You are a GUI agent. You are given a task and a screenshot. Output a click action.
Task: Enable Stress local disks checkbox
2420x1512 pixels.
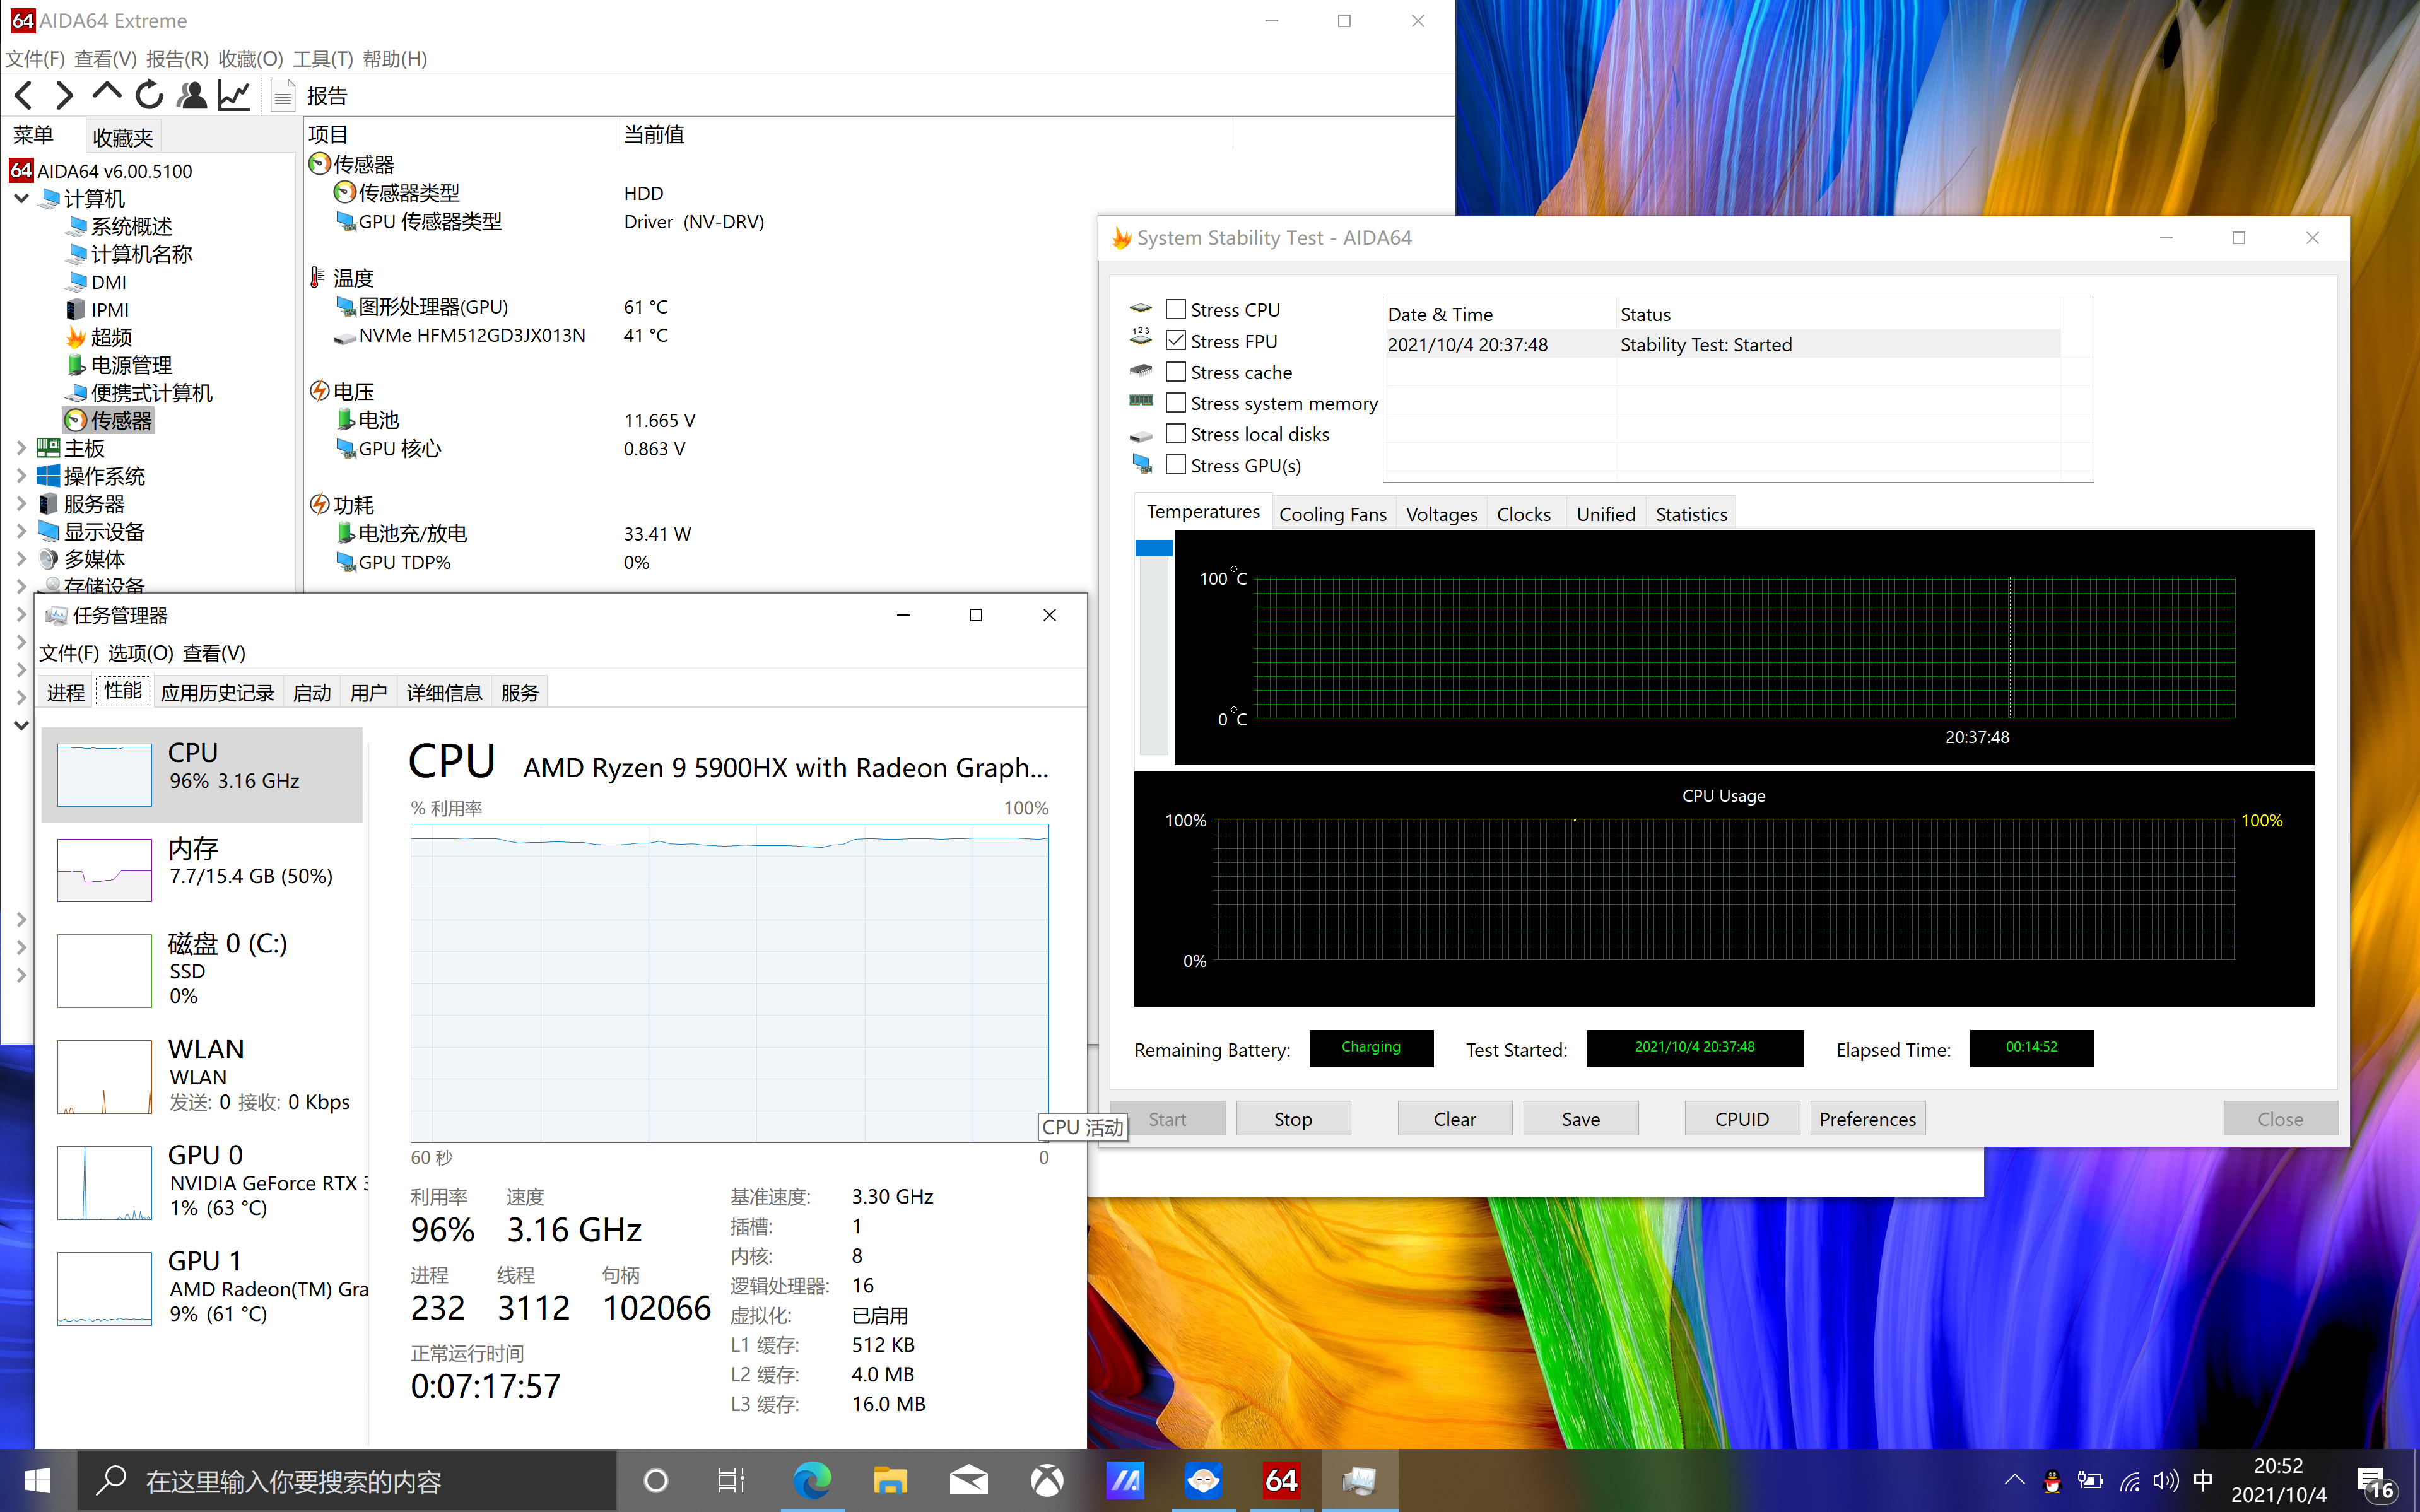point(1176,433)
